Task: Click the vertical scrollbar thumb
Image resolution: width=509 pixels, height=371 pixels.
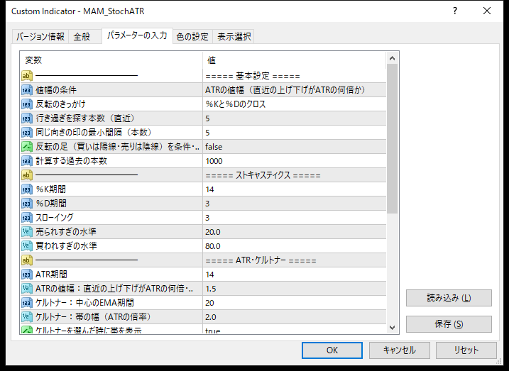Action: point(392,139)
